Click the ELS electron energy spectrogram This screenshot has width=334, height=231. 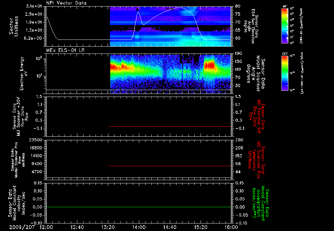(x=170, y=74)
